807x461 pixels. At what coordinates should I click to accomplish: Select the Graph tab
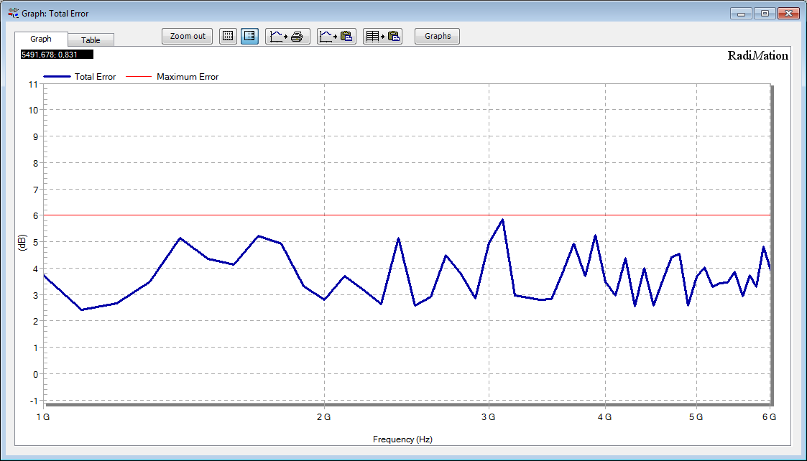coord(41,39)
